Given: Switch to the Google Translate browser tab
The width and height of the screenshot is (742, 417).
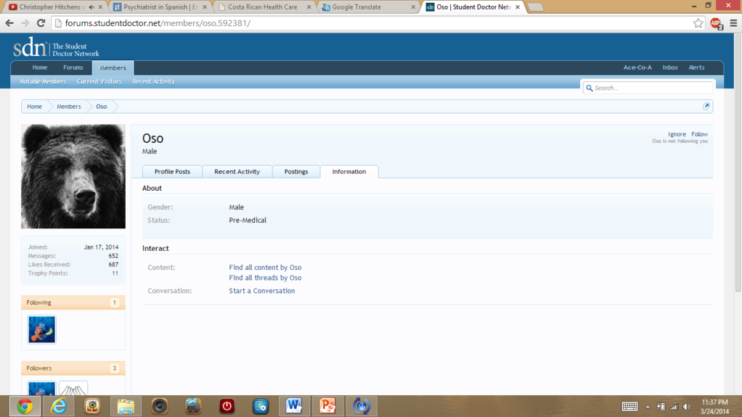Looking at the screenshot, I should [367, 7].
